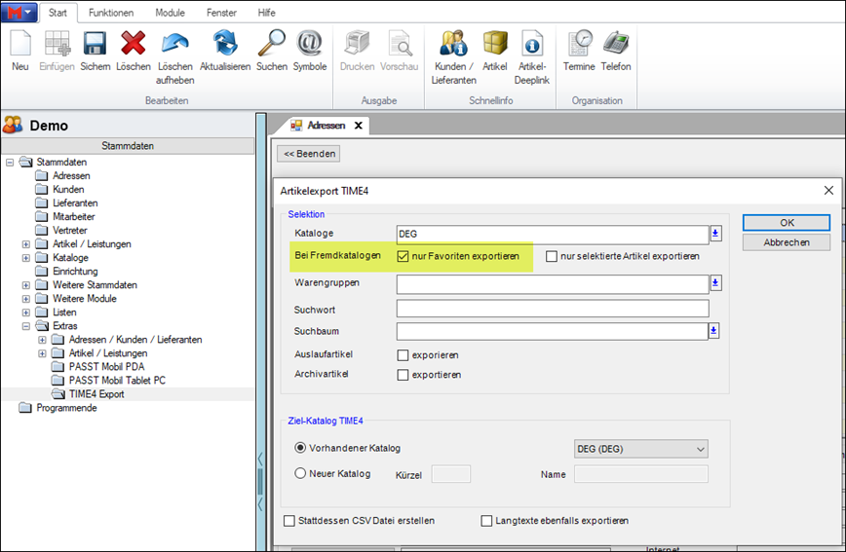846x552 pixels.
Task: Click the Aktualisieren refresh icon
Action: click(225, 45)
